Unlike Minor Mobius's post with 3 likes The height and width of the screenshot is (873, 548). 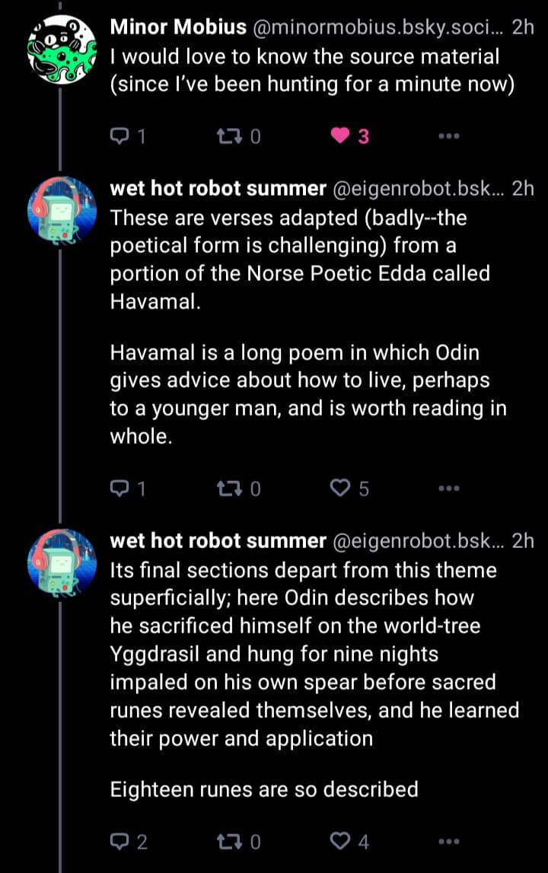point(339,137)
